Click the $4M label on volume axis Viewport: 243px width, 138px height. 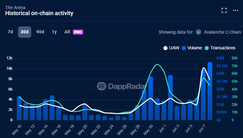click(220, 58)
